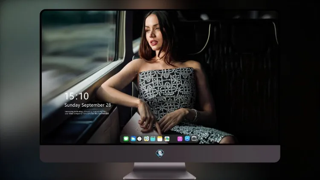This screenshot has height=180, width=320.
Task: Open the teal clapperboard video app
Action: click(153, 139)
